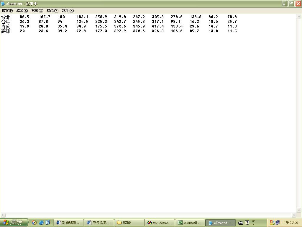Open the 檔案(F) menu
Viewport: 302px width, 227px height.
click(7, 11)
